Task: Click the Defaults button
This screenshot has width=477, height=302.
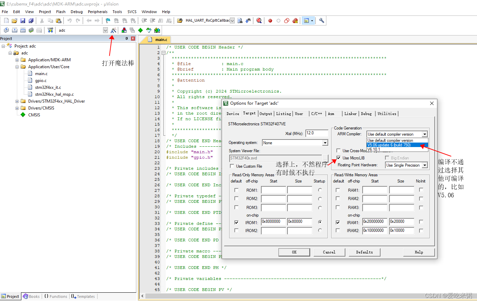Action: 364,252
